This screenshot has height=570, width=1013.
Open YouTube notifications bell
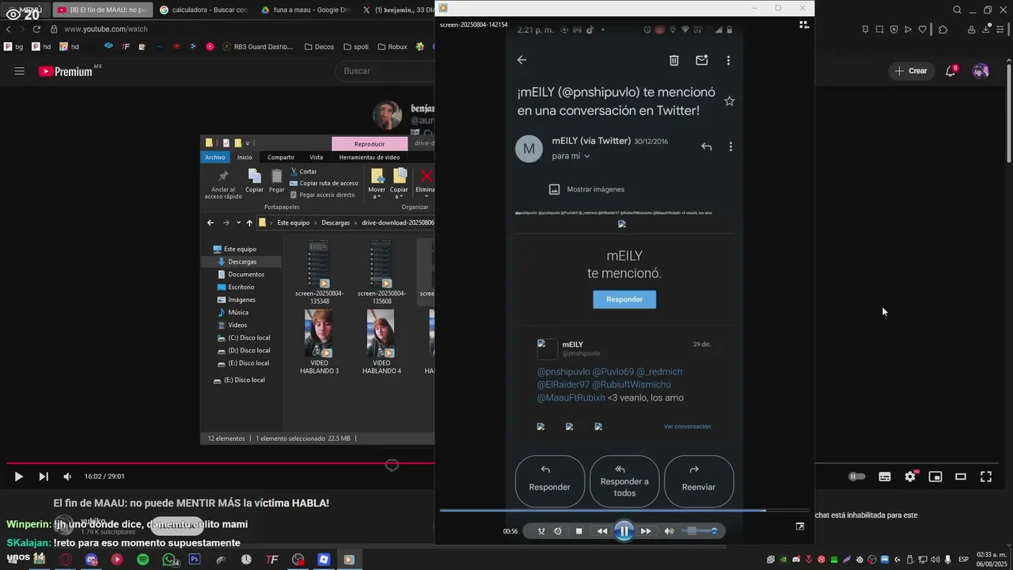(x=950, y=70)
